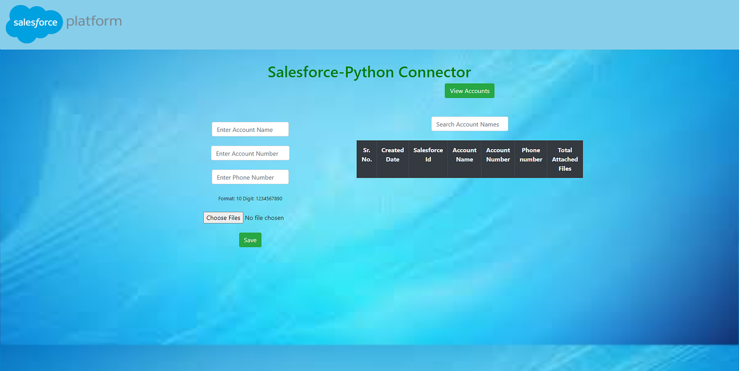Click the Save button
The image size is (739, 371).
point(250,240)
